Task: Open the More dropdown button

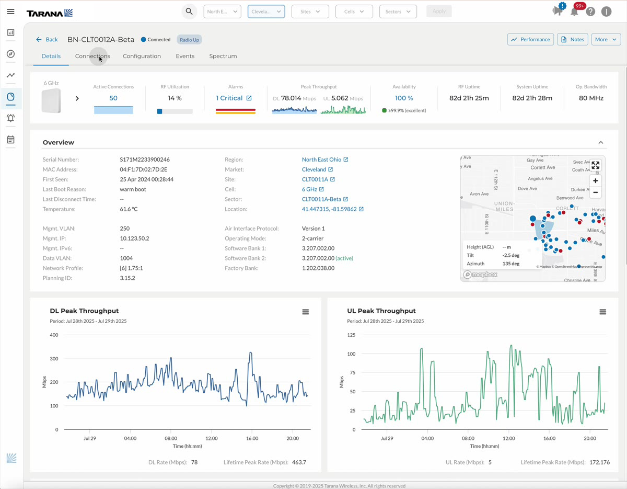Action: pyautogui.click(x=606, y=39)
